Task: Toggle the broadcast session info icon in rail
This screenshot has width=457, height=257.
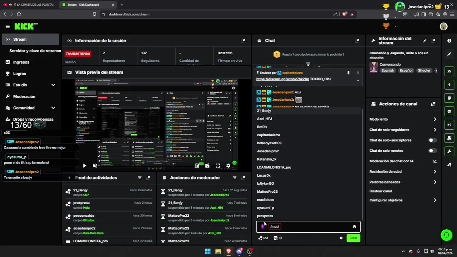Action: 449,125
